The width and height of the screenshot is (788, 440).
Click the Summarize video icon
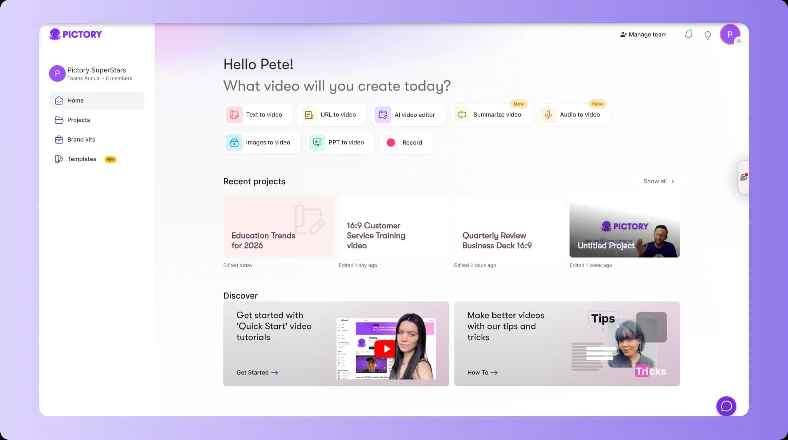coord(462,115)
